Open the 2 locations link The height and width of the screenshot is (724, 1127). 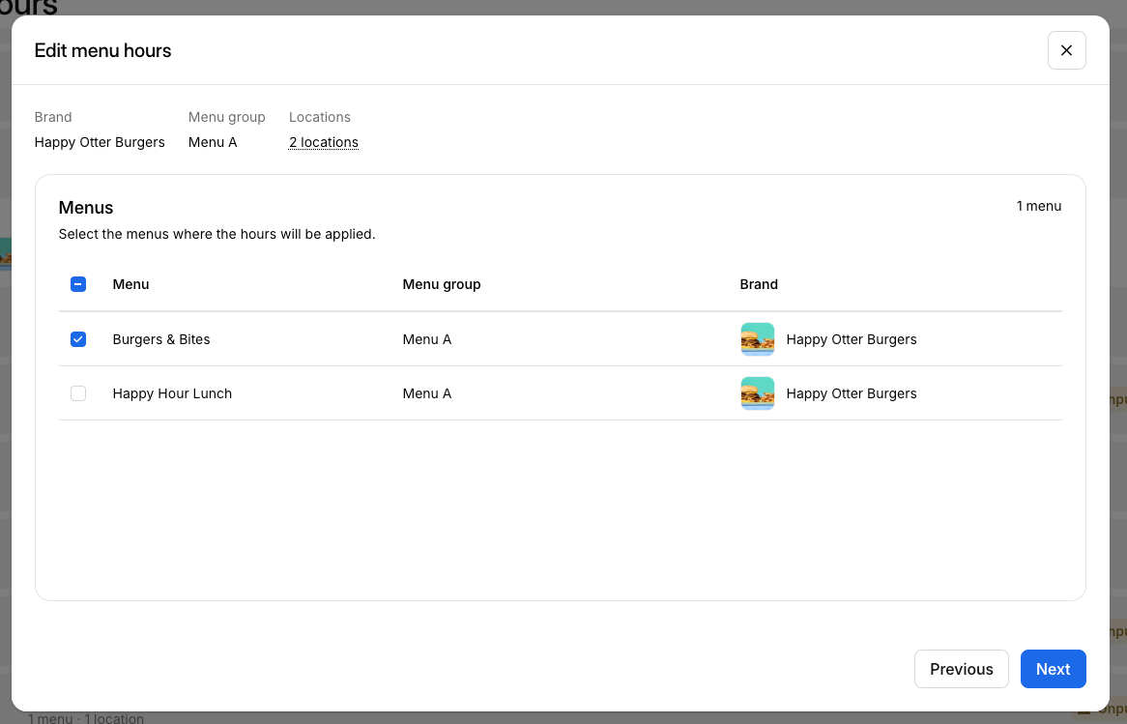pyautogui.click(x=323, y=142)
